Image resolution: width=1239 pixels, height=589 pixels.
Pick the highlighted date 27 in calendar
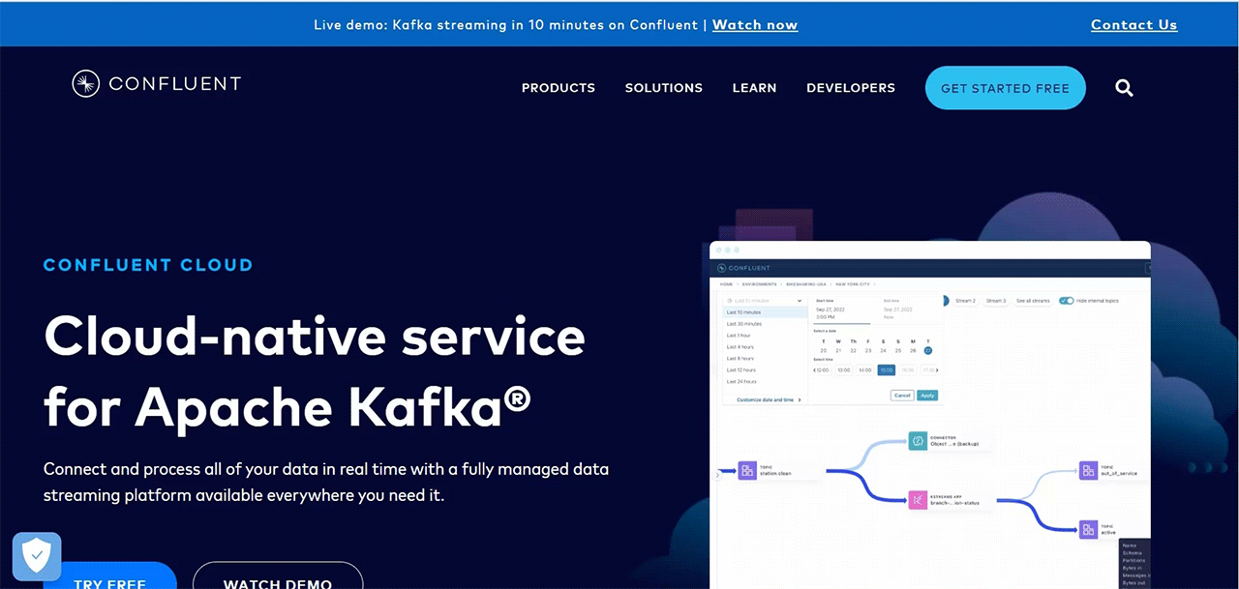(927, 351)
